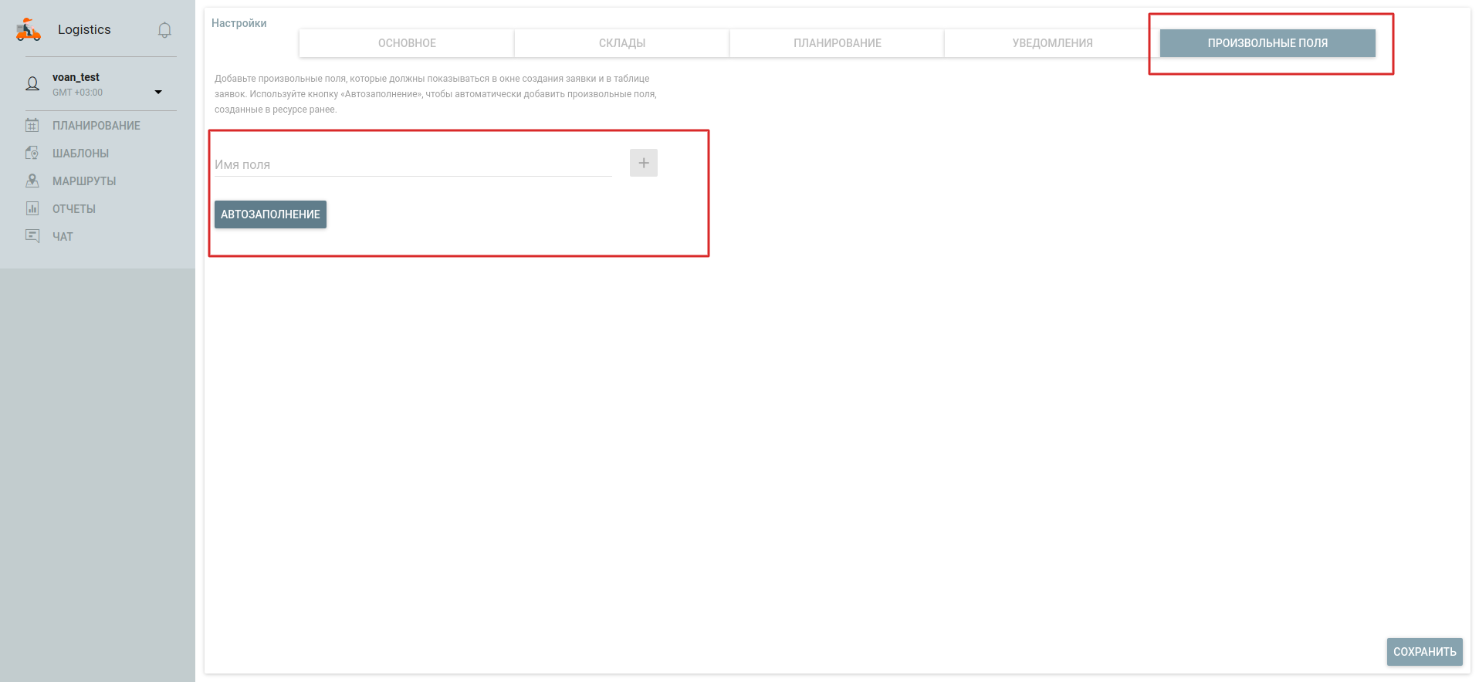Open notifications via the bell icon
The height and width of the screenshot is (682, 1479).
coord(164,30)
